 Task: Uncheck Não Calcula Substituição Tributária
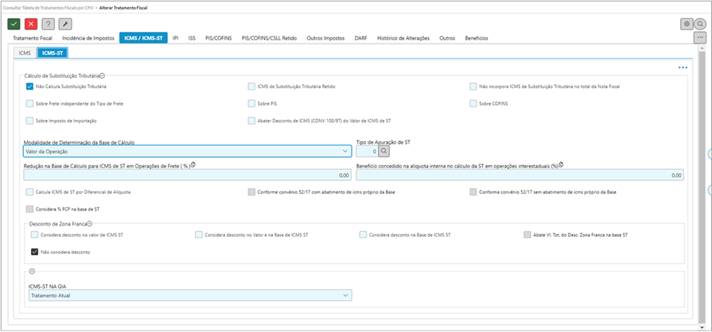tap(29, 86)
